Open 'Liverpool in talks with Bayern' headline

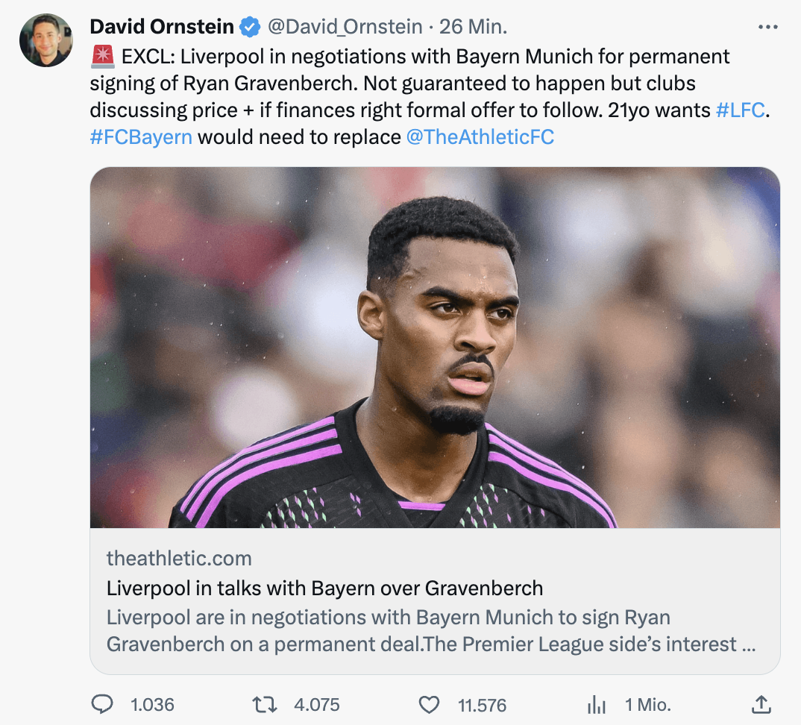[324, 588]
